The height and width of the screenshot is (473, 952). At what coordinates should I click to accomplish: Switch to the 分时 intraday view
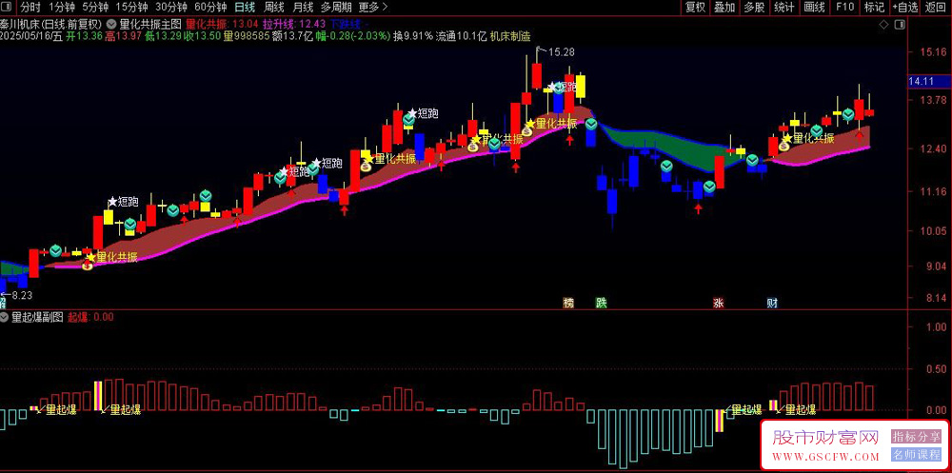pyautogui.click(x=30, y=8)
